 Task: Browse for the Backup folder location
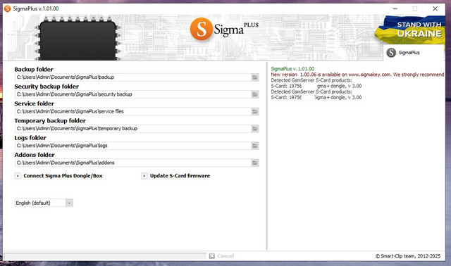click(x=255, y=77)
